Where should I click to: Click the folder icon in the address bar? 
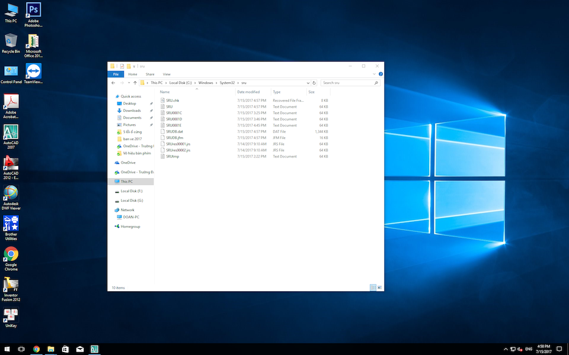click(x=141, y=82)
